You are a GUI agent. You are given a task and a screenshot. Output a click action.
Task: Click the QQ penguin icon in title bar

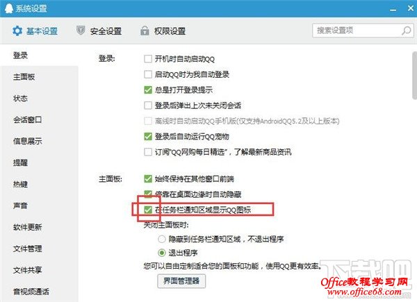coord(9,8)
